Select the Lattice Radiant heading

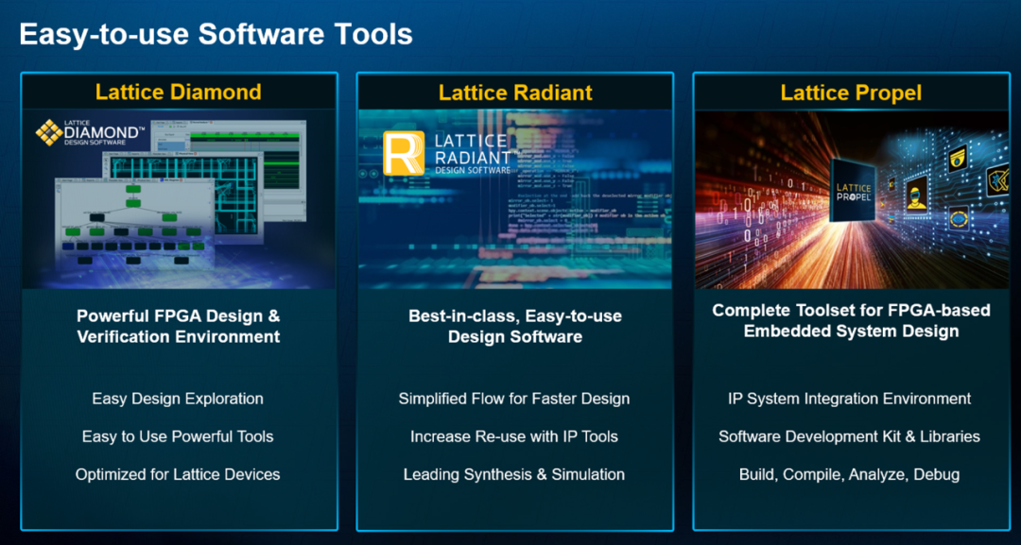point(515,93)
